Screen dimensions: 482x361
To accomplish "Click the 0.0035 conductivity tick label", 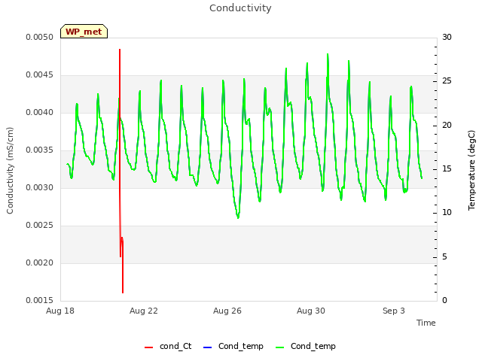I will click(40, 150).
